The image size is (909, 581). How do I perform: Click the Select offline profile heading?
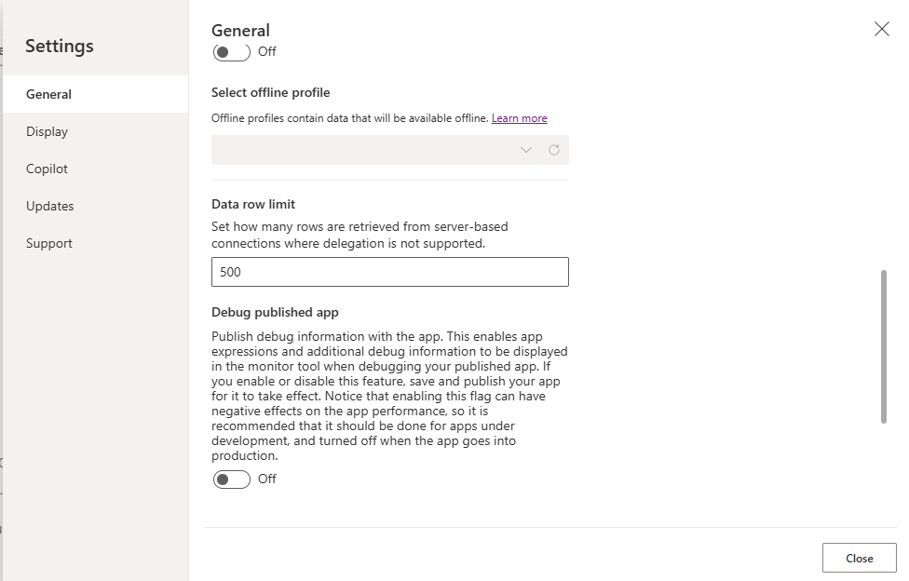pyautogui.click(x=271, y=93)
